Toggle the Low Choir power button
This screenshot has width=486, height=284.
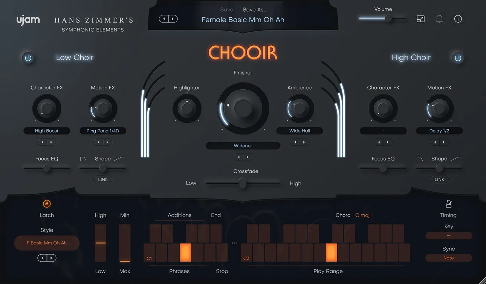click(28, 58)
